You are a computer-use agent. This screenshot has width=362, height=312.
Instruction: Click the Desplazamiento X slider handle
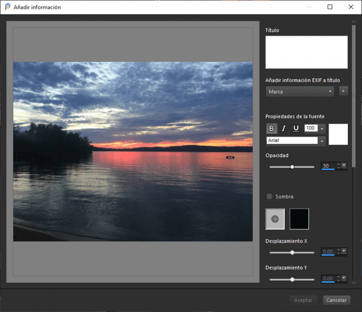[x=292, y=253]
